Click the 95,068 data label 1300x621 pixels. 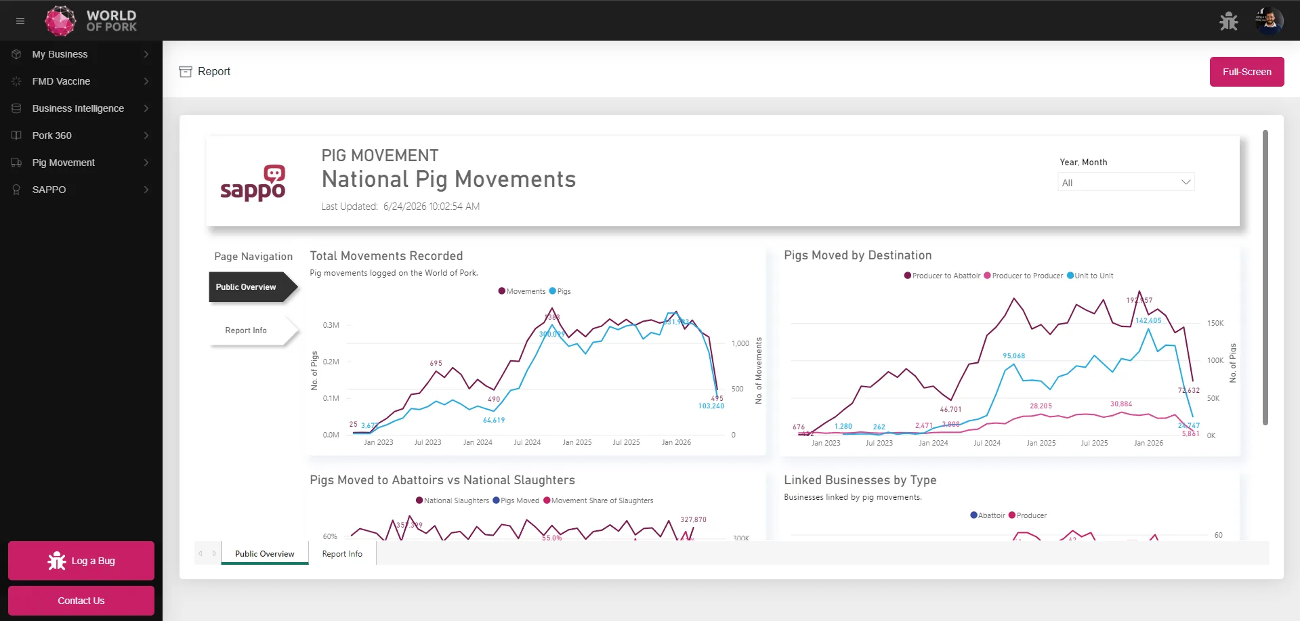click(1014, 356)
